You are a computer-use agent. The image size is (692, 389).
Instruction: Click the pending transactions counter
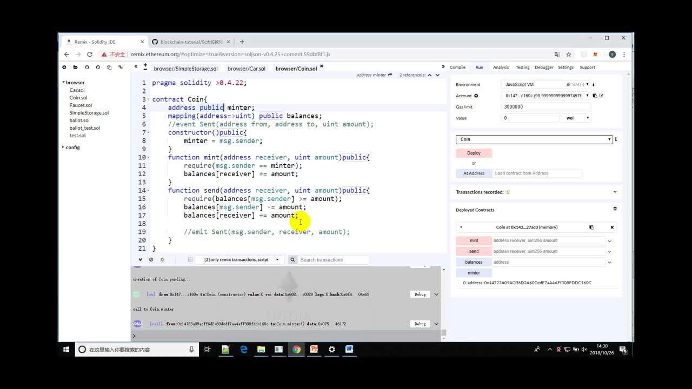tap(162, 260)
